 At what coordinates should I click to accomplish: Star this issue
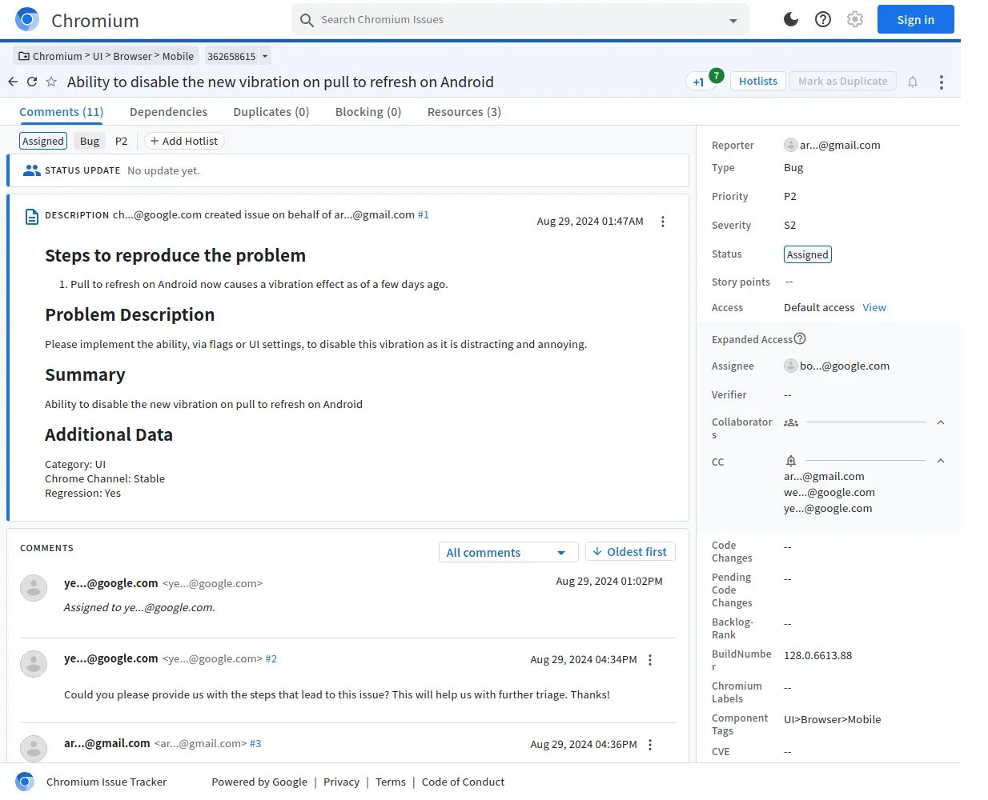click(x=51, y=82)
